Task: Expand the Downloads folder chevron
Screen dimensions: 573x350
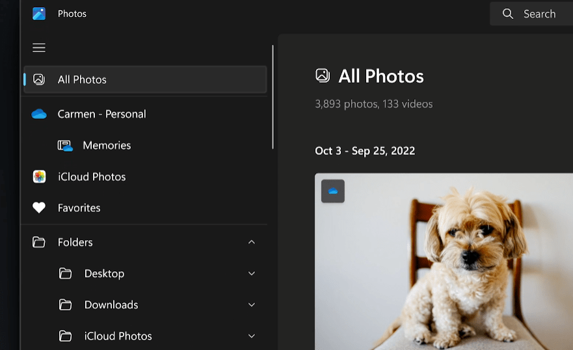Action: point(252,305)
